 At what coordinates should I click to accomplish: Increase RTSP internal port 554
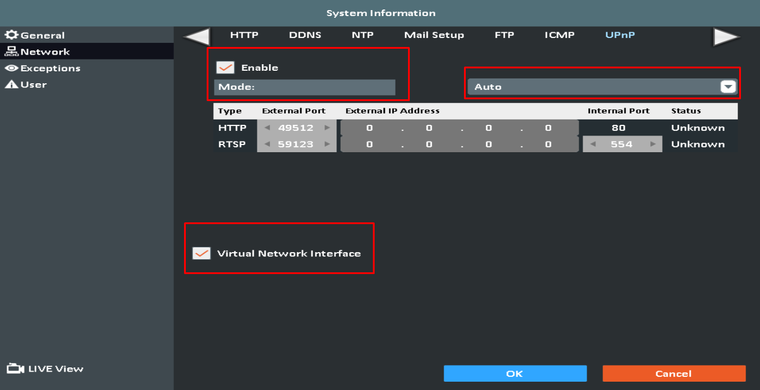(653, 144)
